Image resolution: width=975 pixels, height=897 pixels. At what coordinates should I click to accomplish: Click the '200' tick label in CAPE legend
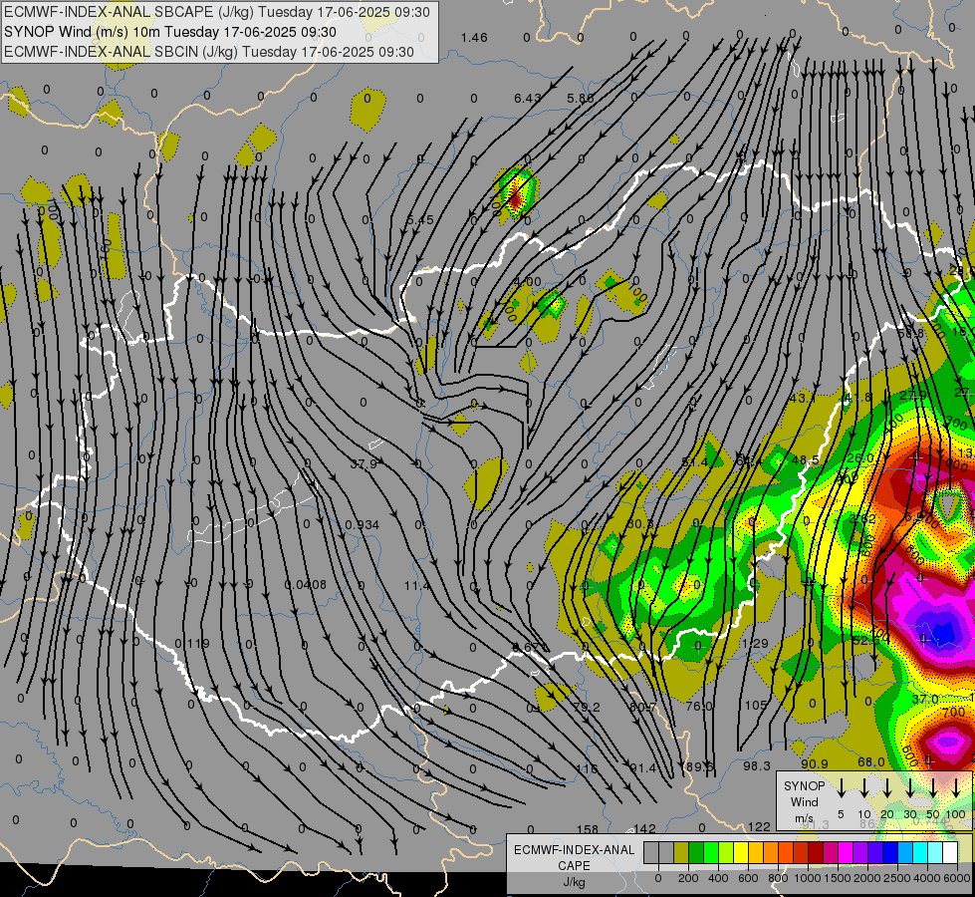click(688, 878)
